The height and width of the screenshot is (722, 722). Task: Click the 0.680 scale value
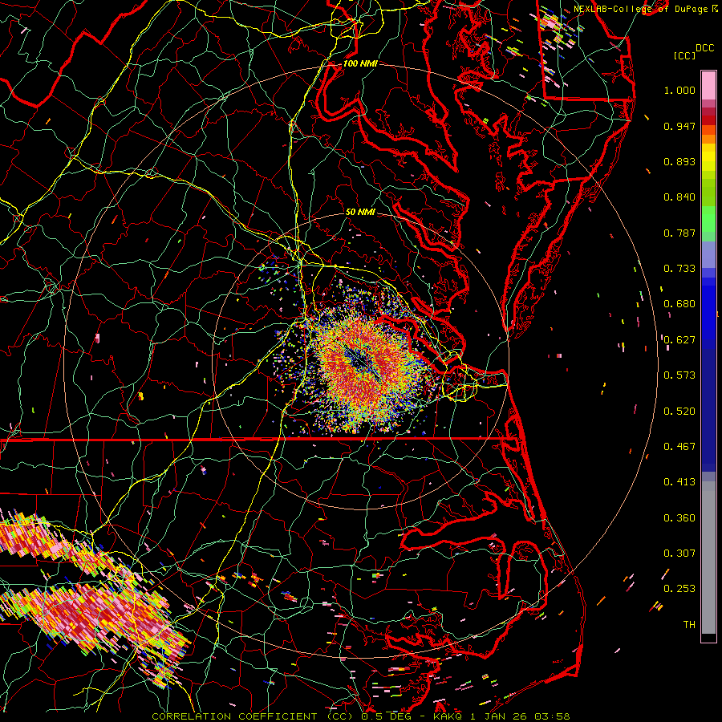pos(679,304)
